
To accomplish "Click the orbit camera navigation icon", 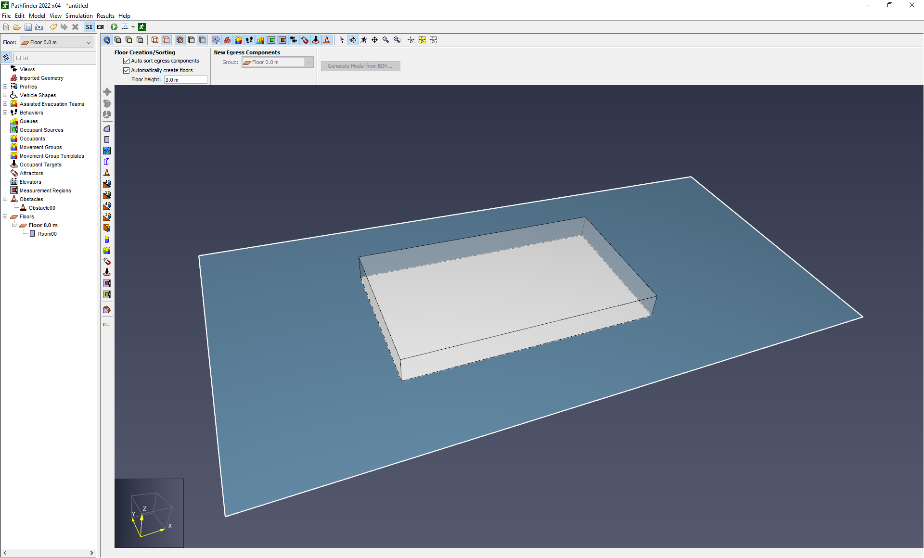I will 353,40.
